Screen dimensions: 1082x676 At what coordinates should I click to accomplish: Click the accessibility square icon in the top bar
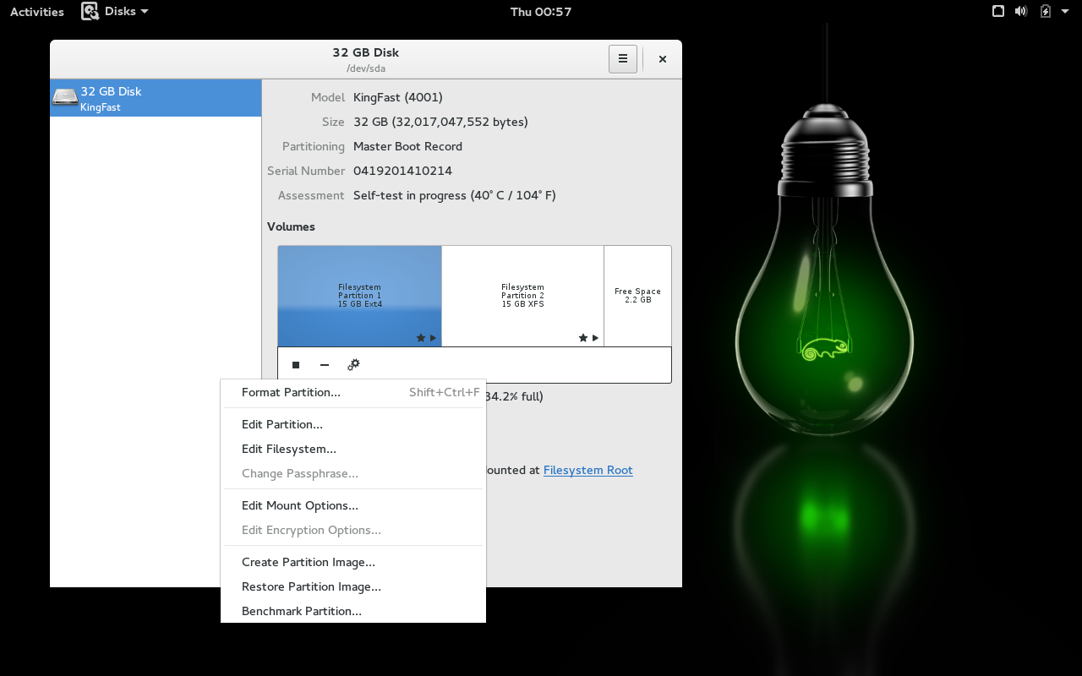tap(998, 12)
